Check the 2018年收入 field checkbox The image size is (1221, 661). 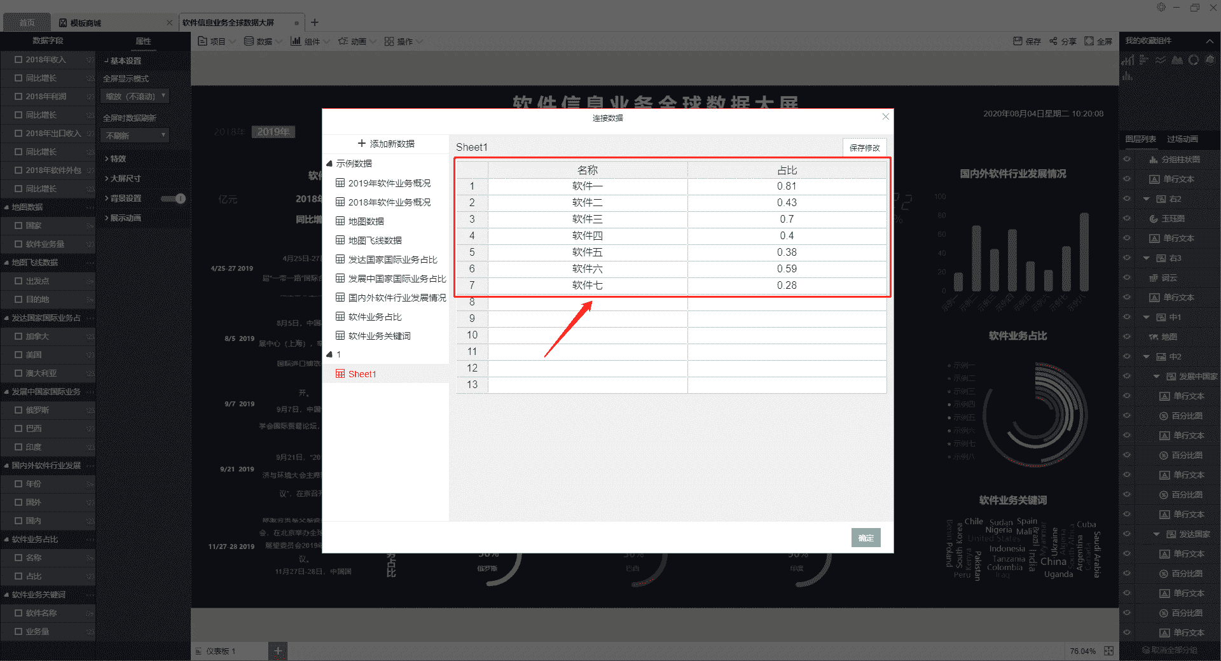(x=18, y=60)
